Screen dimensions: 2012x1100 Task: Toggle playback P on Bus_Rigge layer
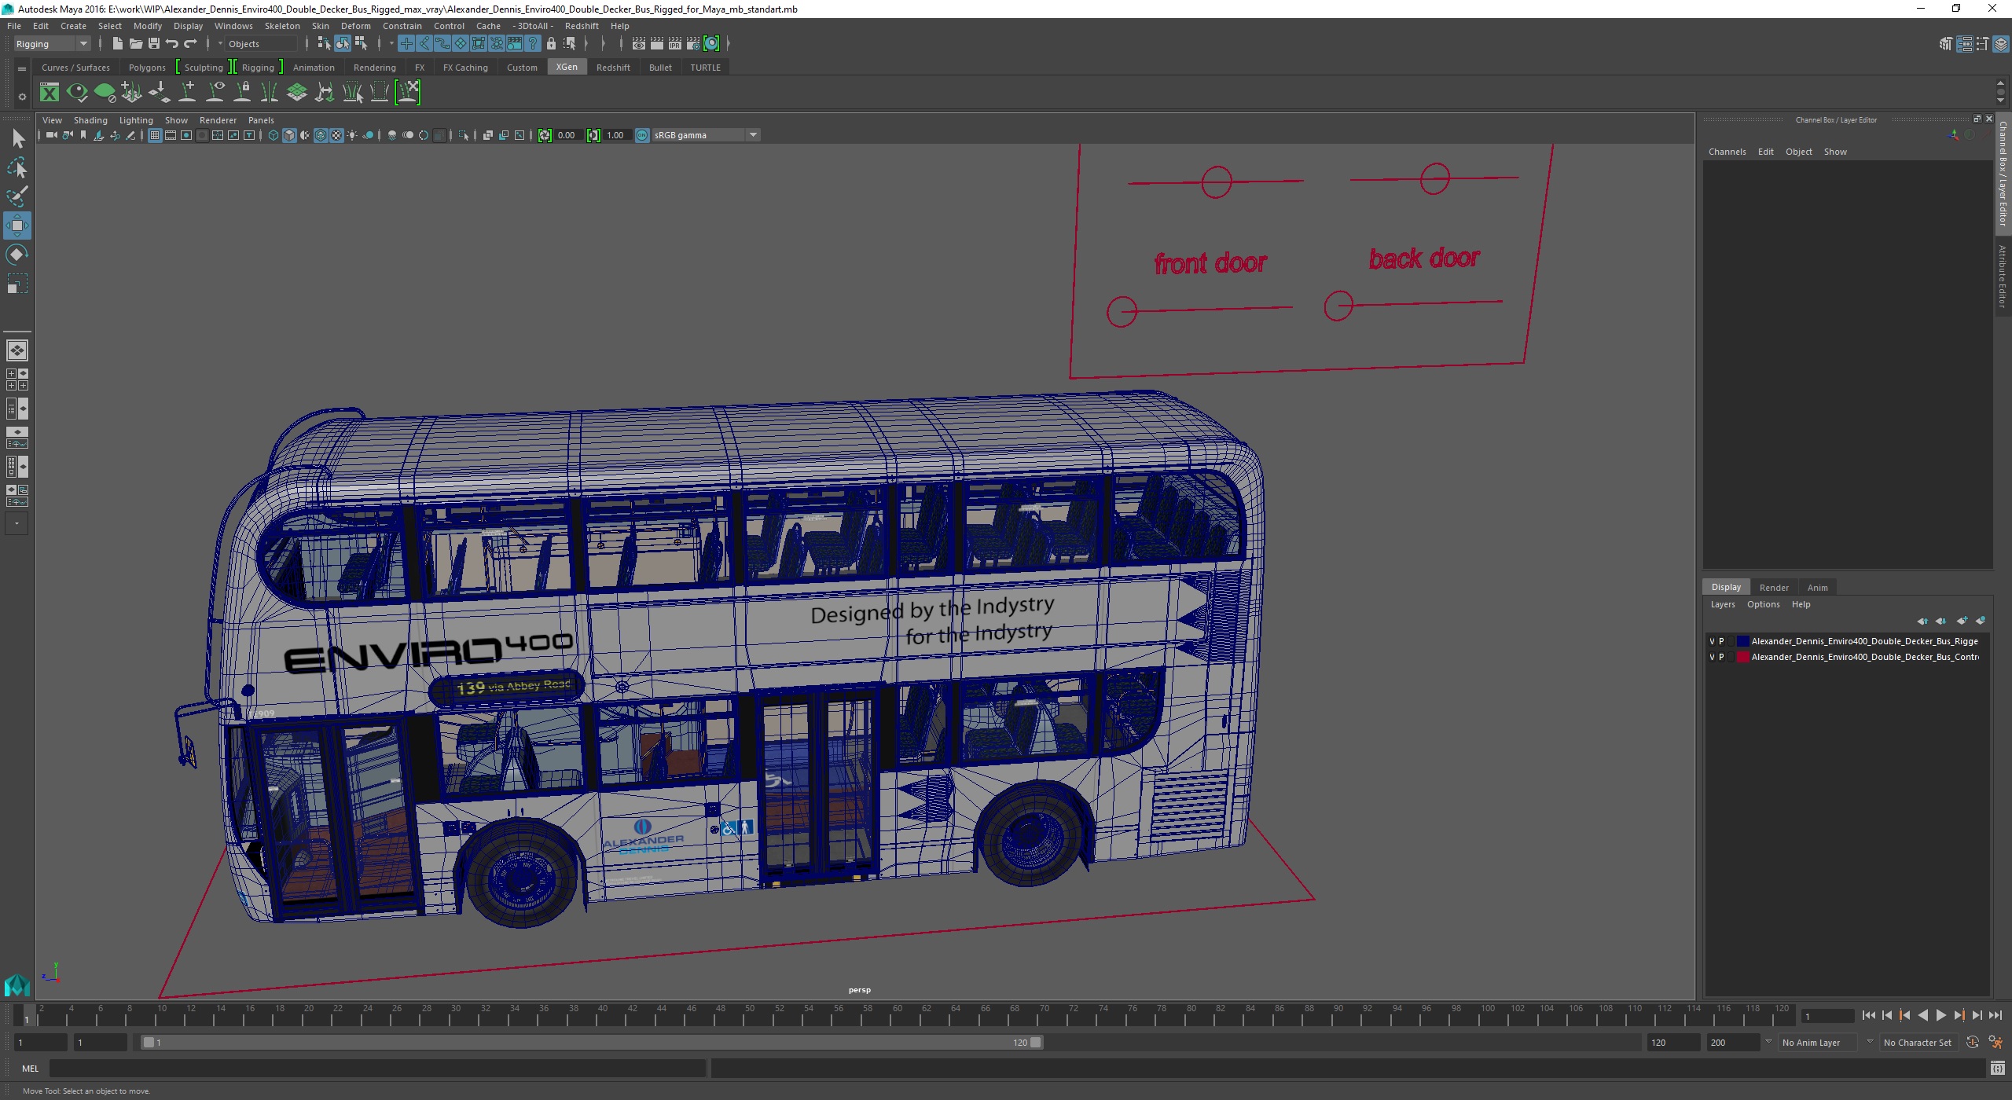(1721, 641)
